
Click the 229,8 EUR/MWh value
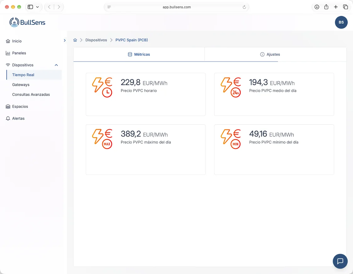pos(144,82)
